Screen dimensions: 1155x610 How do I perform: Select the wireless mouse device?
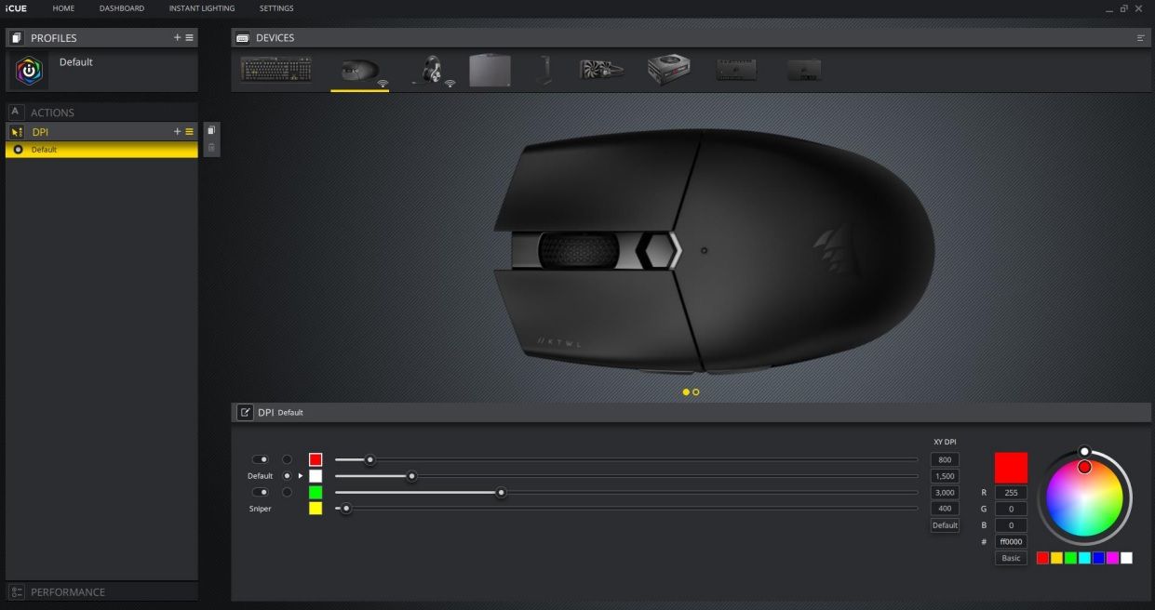point(359,72)
